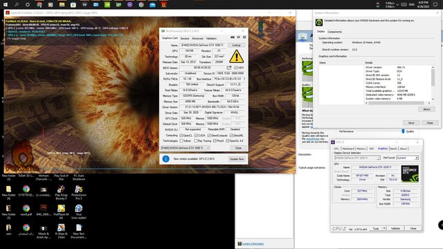Viewport: 443px width, 249px height.
Task: Click the Validate button in CPU-Z
Action: tap(395, 228)
